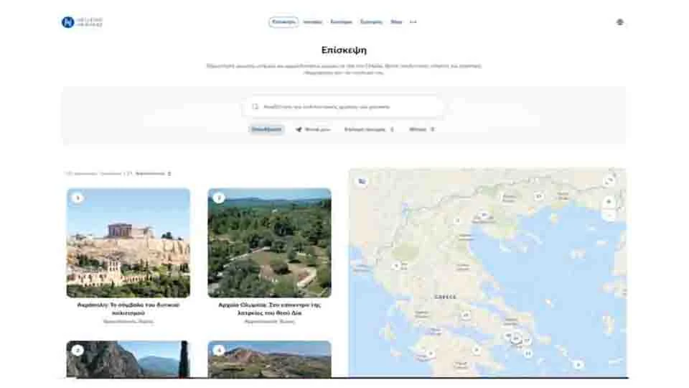Viewport: 689px width, 388px height.
Task: Open the sort order dropdown above results
Action: (x=153, y=174)
